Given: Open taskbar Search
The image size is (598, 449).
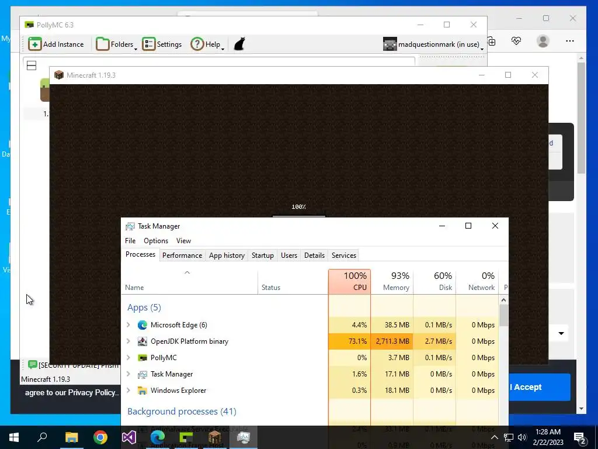Looking at the screenshot, I should 42,437.
